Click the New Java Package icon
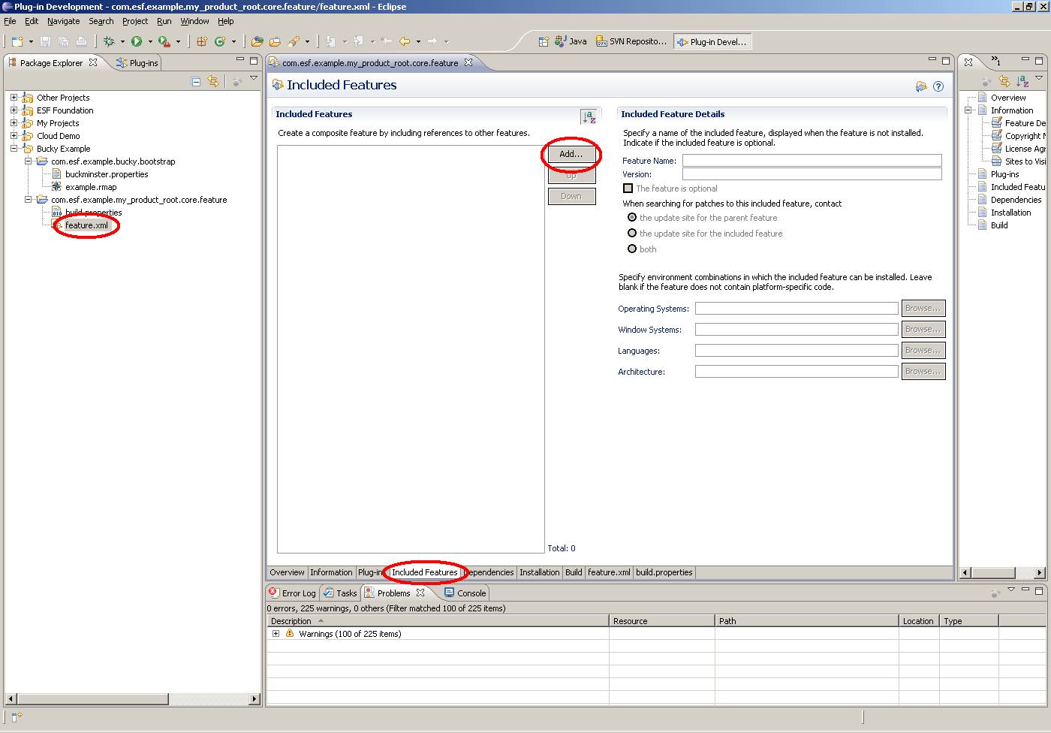Image resolution: width=1051 pixels, height=733 pixels. coord(201,41)
